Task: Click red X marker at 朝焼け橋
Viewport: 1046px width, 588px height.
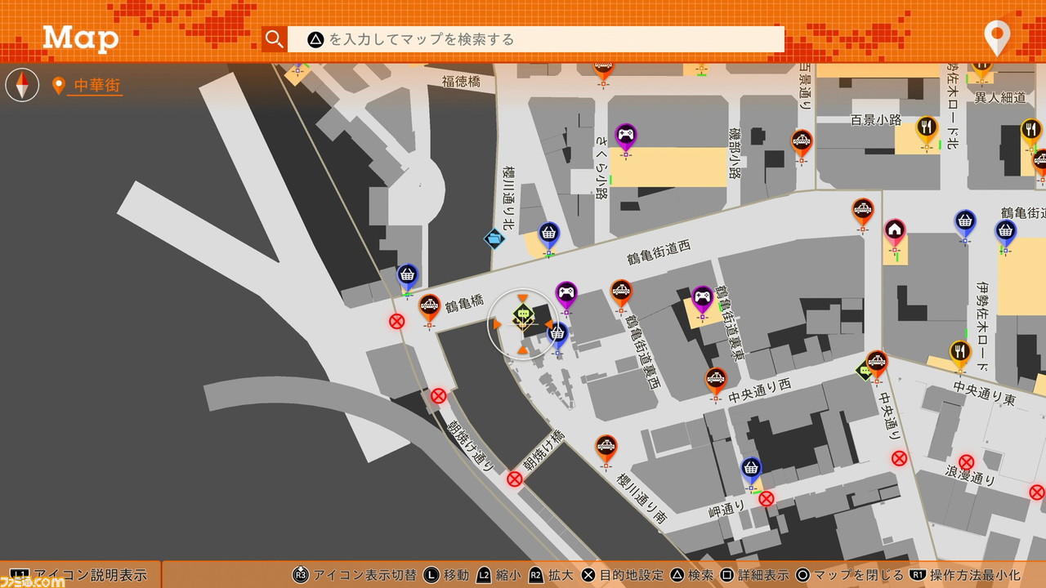Action: pyautogui.click(x=514, y=479)
